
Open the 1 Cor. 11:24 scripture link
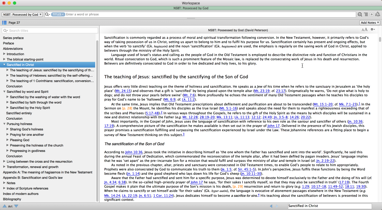[x=163, y=196]
